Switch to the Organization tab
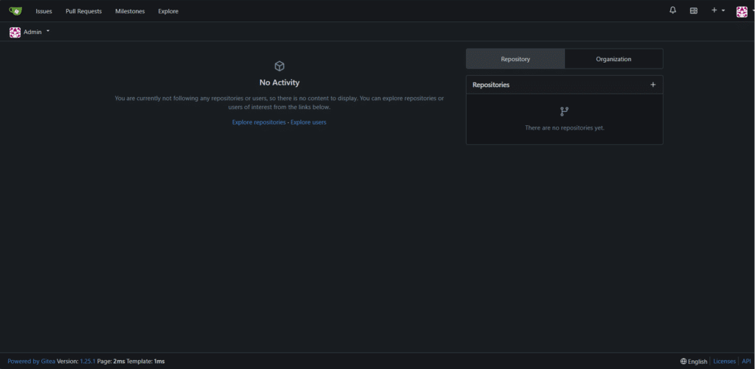Viewport: 755px width, 369px height. point(613,59)
